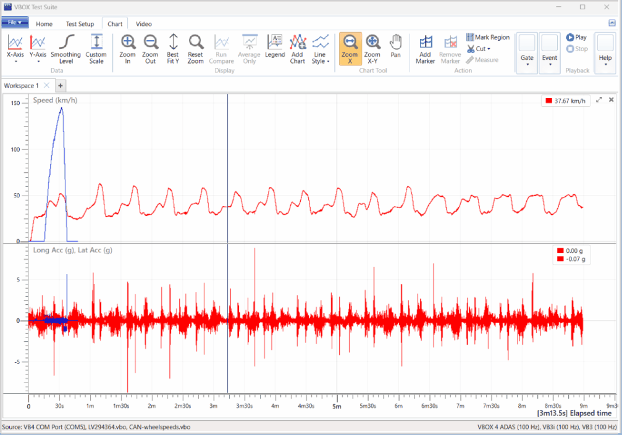Select the Zoom Out tool

150,49
